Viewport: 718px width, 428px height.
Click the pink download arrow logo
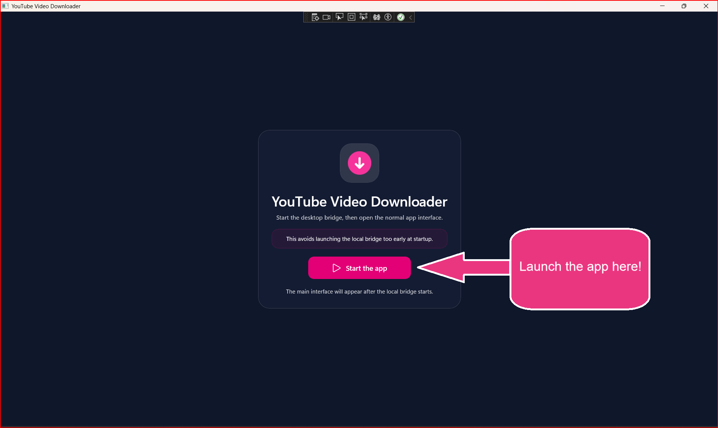359,163
